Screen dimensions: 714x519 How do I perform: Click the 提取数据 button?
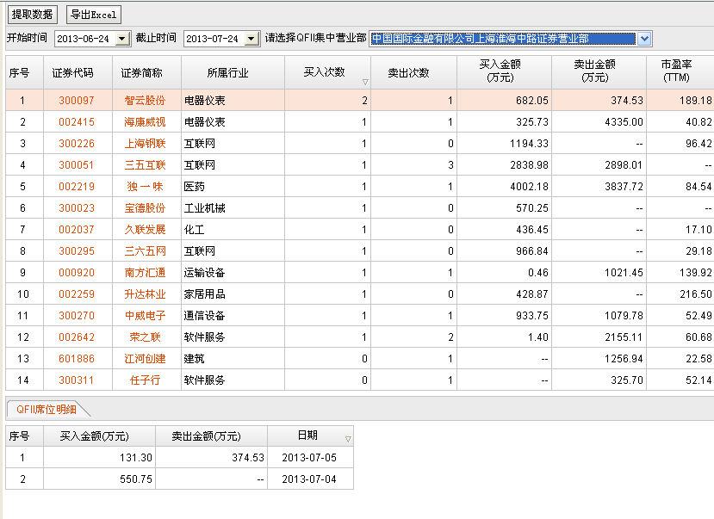click(x=33, y=15)
